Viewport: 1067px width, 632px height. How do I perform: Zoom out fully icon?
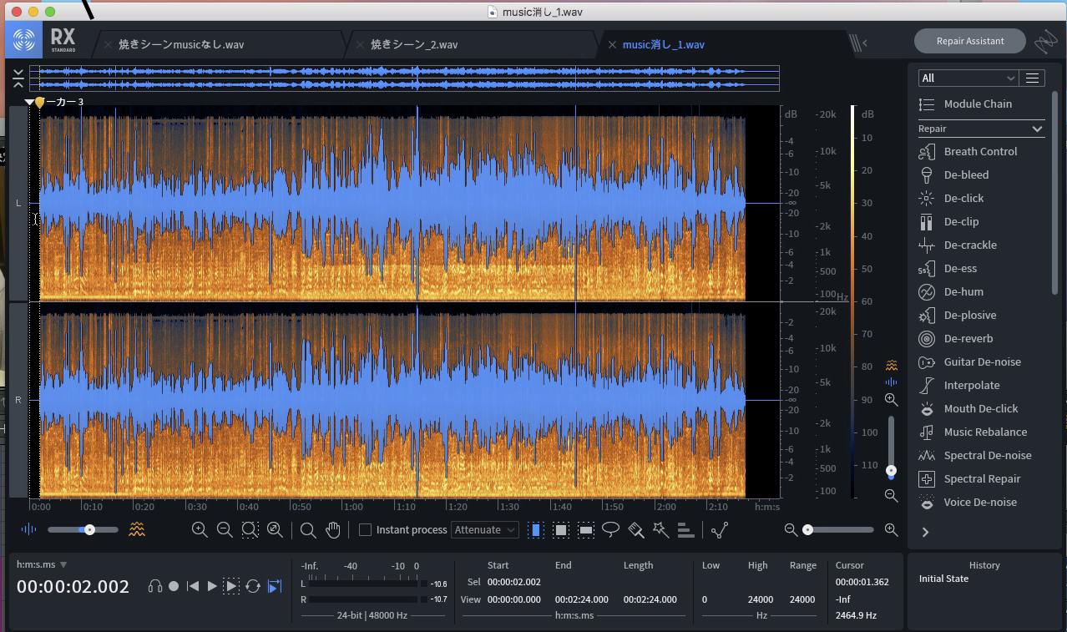point(275,530)
